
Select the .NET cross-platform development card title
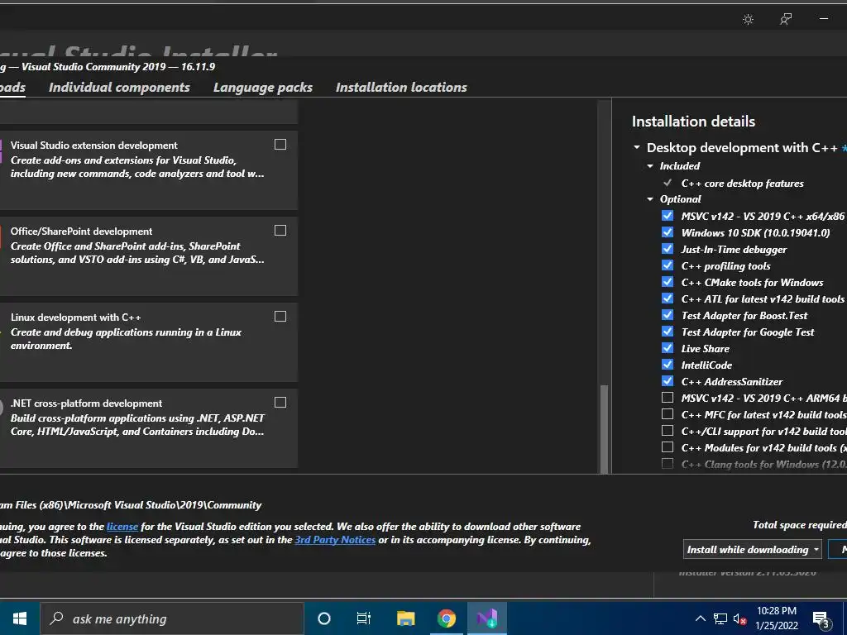(86, 403)
